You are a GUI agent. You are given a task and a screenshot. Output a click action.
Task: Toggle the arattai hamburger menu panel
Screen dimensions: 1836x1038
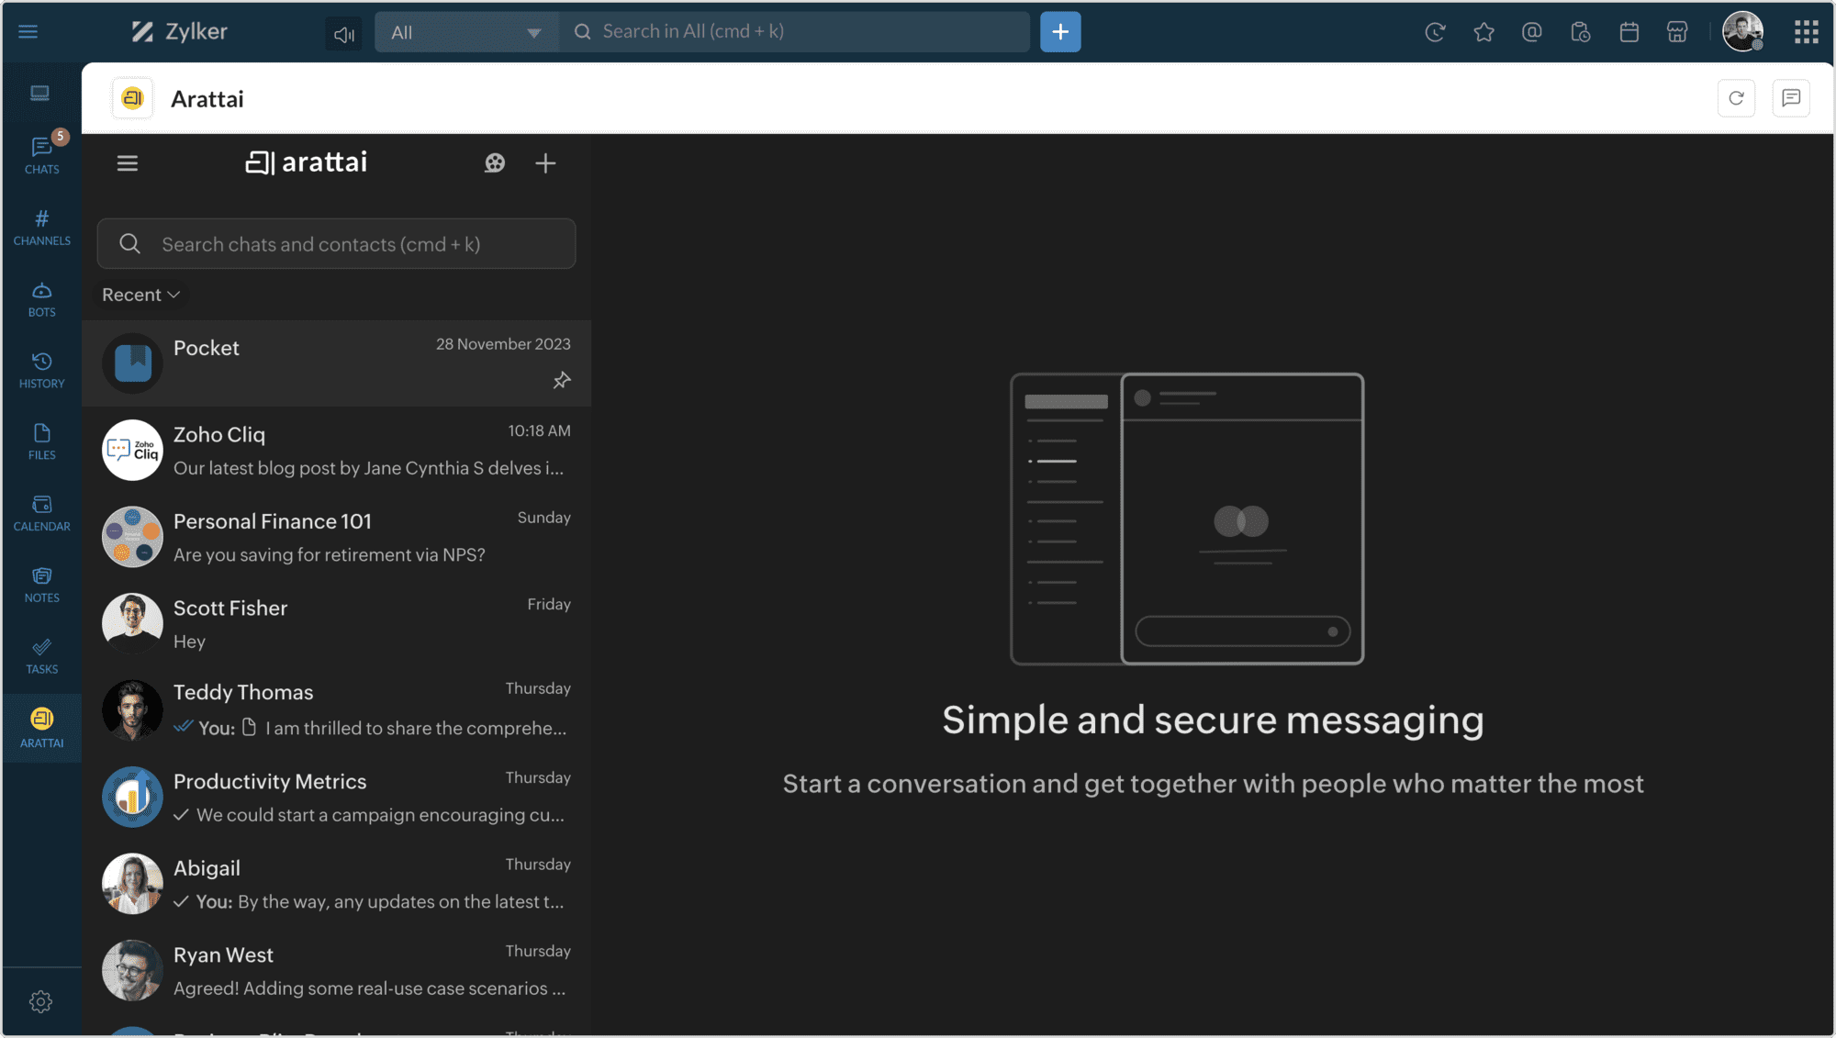(128, 163)
